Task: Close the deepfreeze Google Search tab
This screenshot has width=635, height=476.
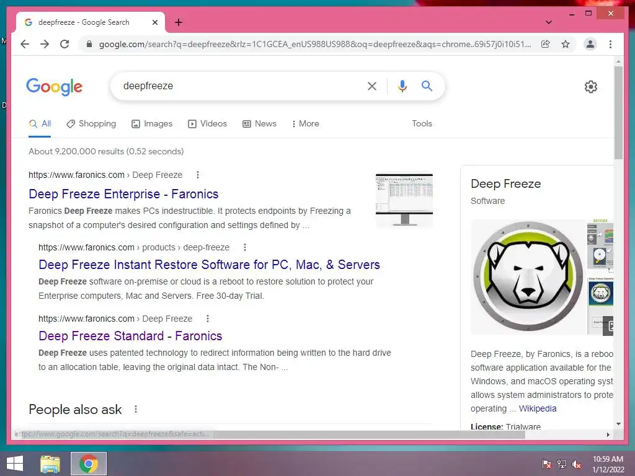Action: point(154,22)
